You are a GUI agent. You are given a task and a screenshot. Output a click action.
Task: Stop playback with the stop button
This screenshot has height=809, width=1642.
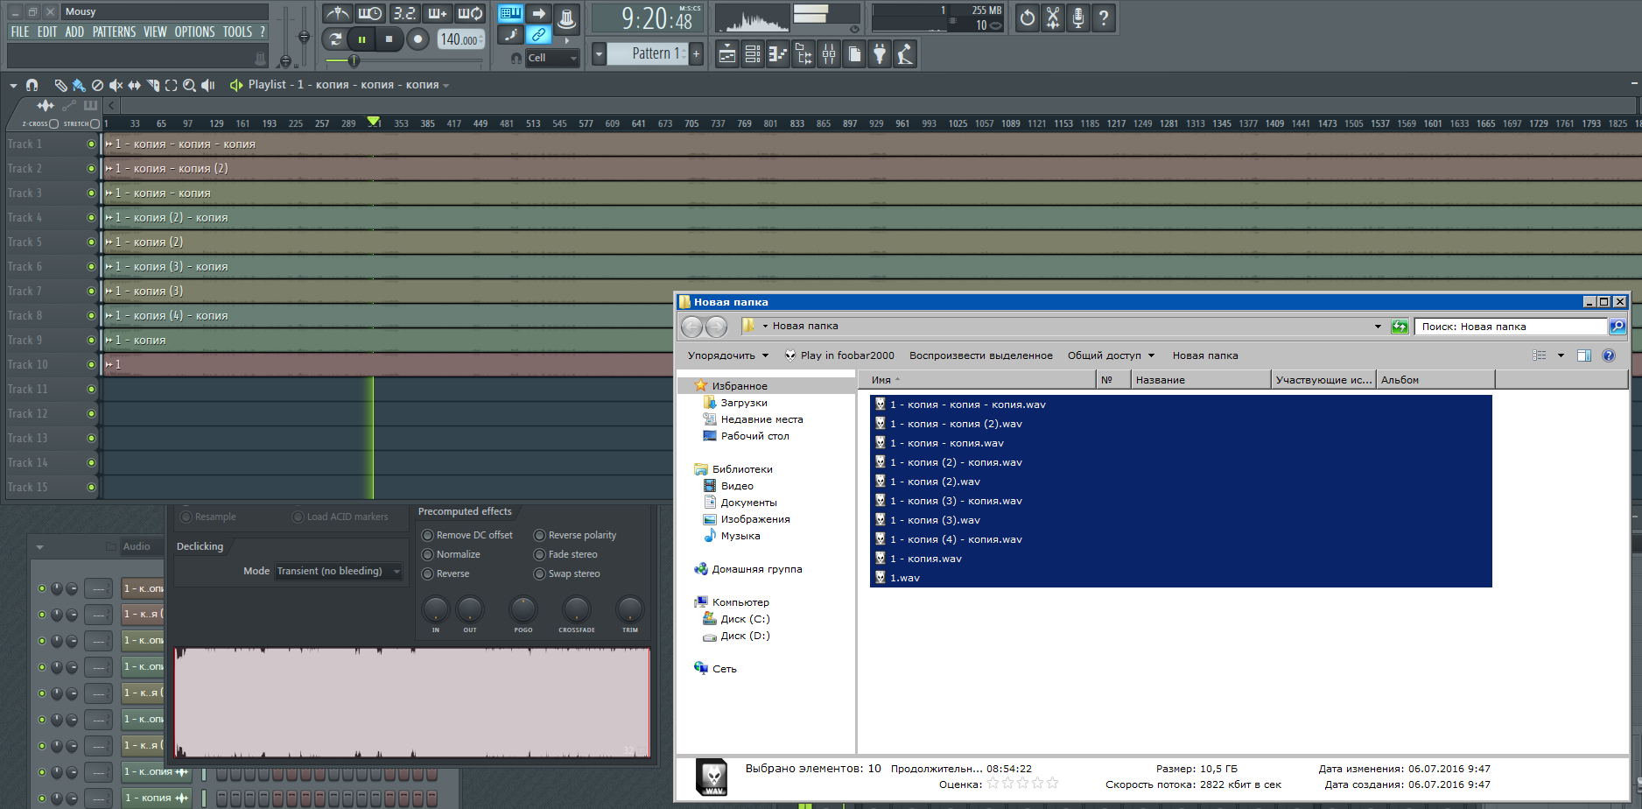(389, 39)
